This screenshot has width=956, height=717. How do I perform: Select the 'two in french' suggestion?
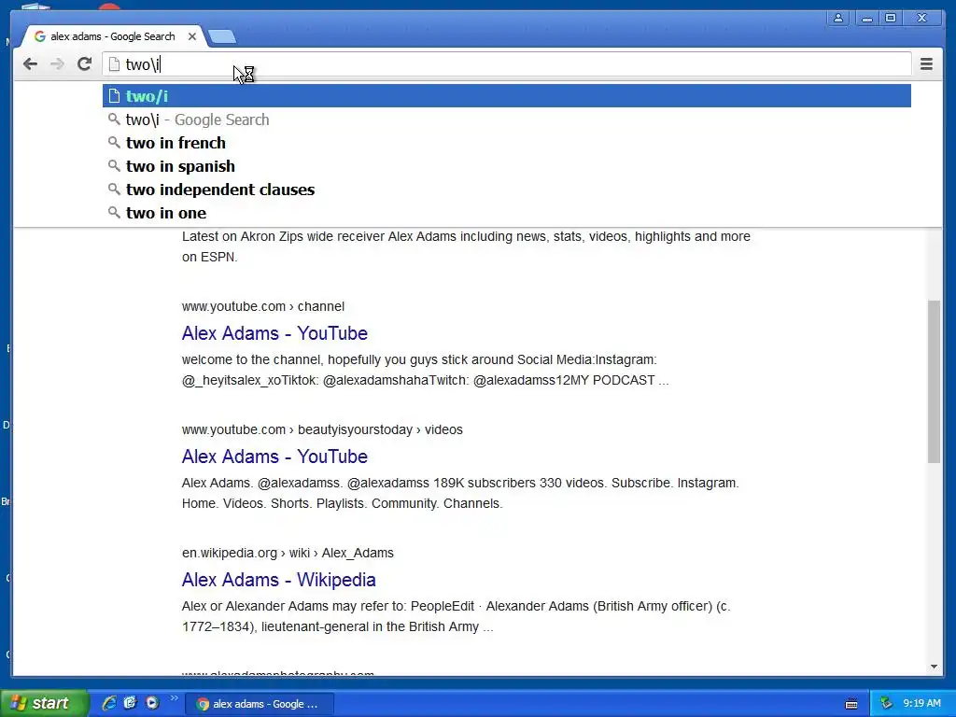click(506, 143)
